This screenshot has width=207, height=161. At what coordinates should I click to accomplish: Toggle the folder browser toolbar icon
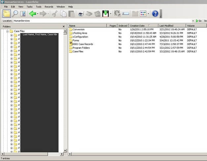pyautogui.click(x=7, y=14)
